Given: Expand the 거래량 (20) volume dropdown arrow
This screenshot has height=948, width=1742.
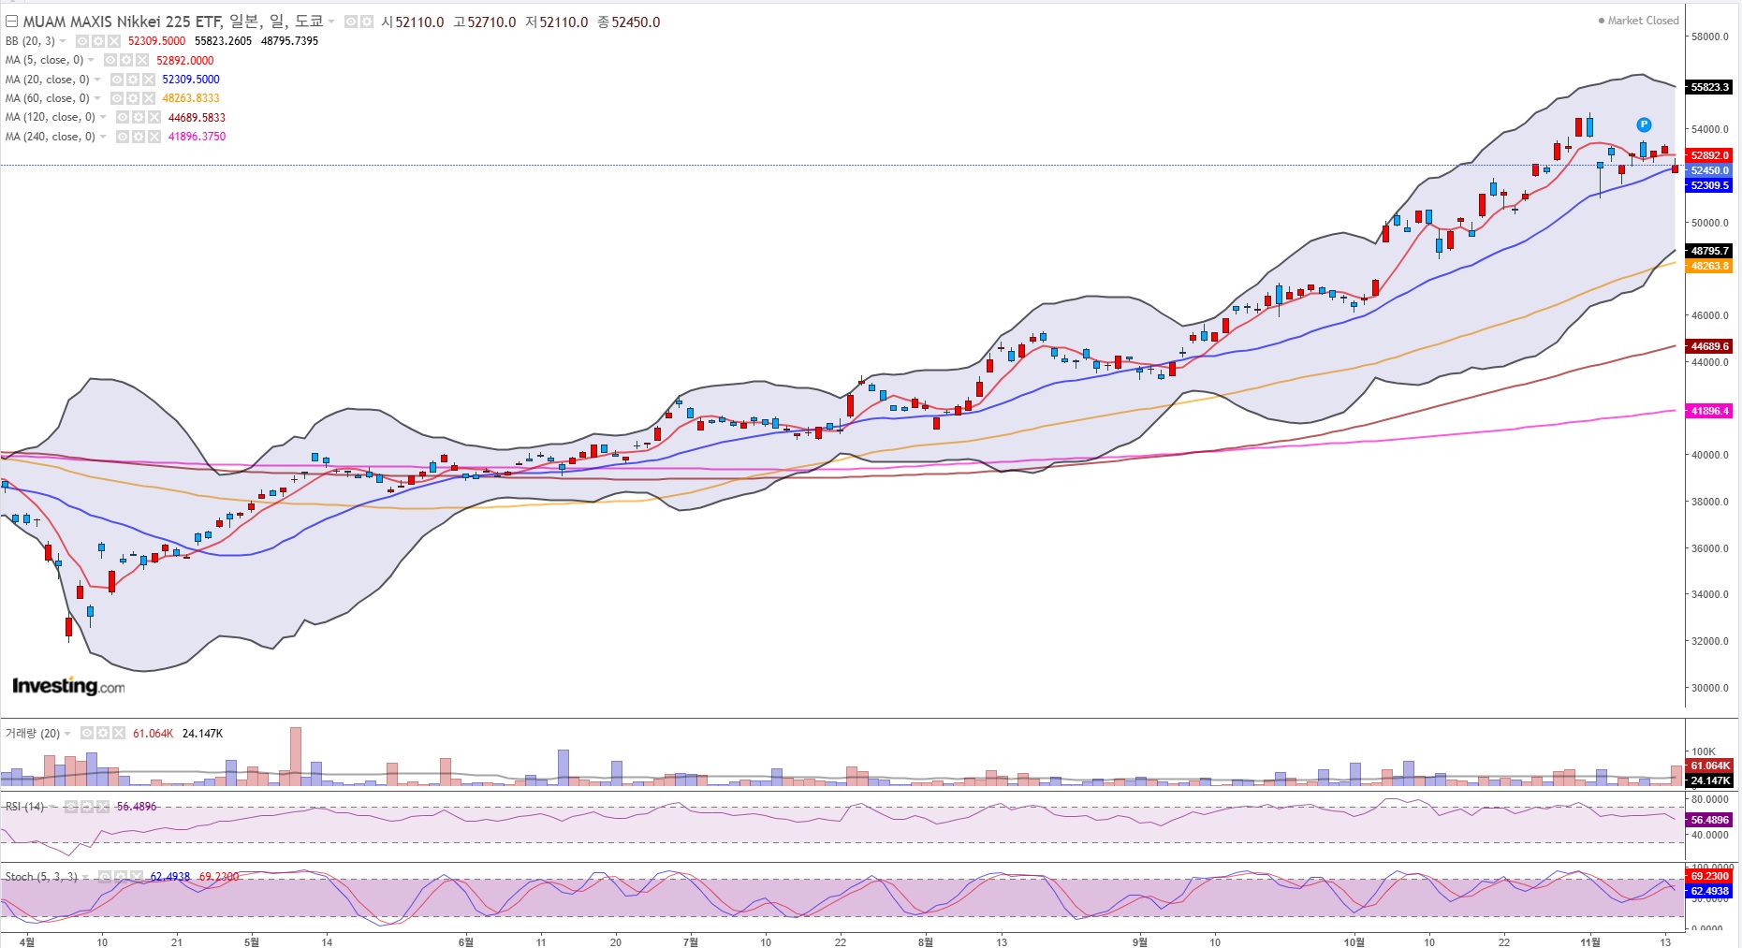Looking at the screenshot, I should [x=67, y=734].
